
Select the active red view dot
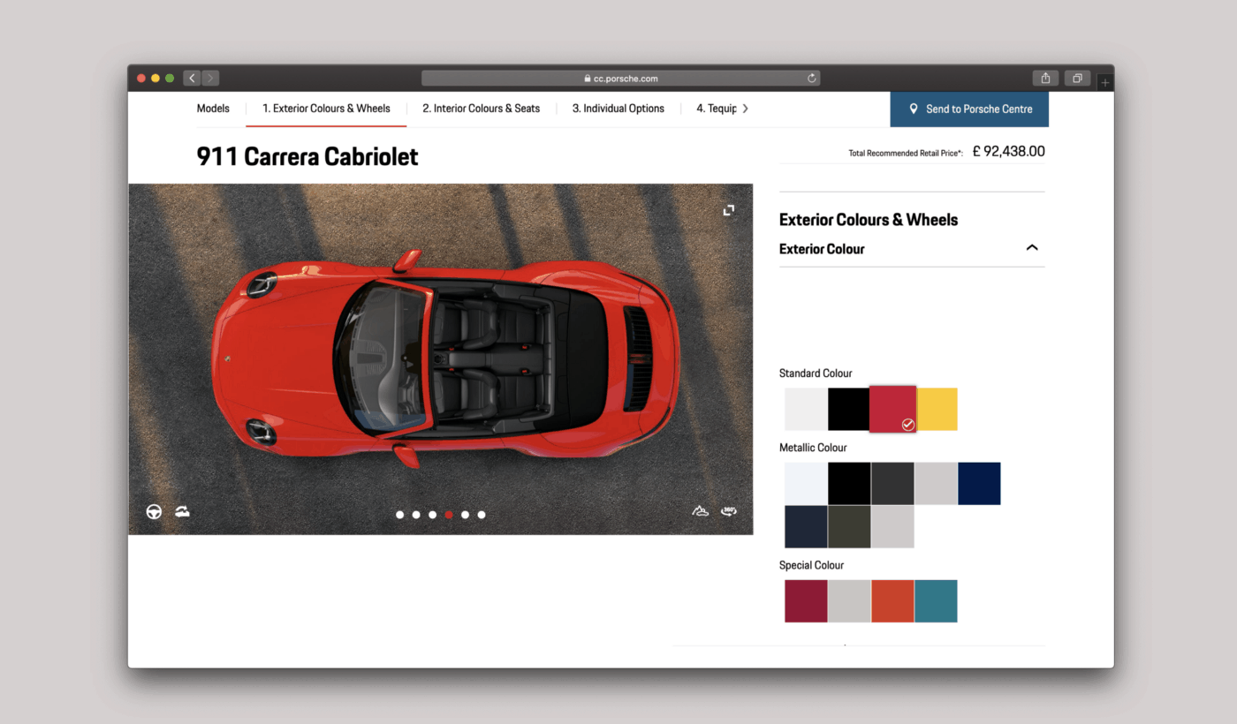(x=449, y=515)
